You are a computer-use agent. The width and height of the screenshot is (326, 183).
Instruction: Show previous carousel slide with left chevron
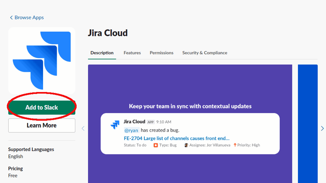pyautogui.click(x=83, y=128)
